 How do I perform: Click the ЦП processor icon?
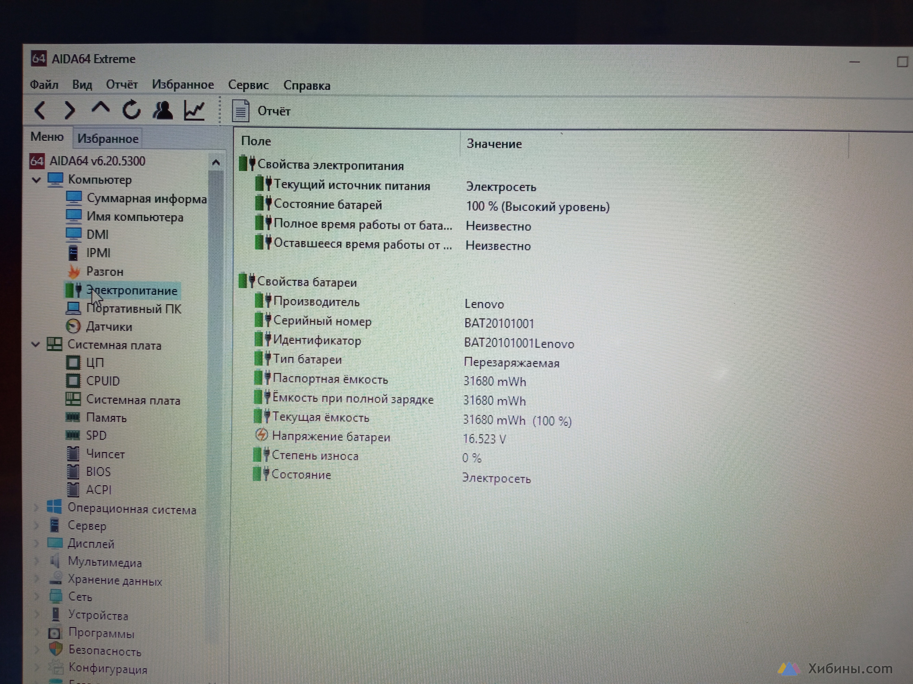pos(73,363)
